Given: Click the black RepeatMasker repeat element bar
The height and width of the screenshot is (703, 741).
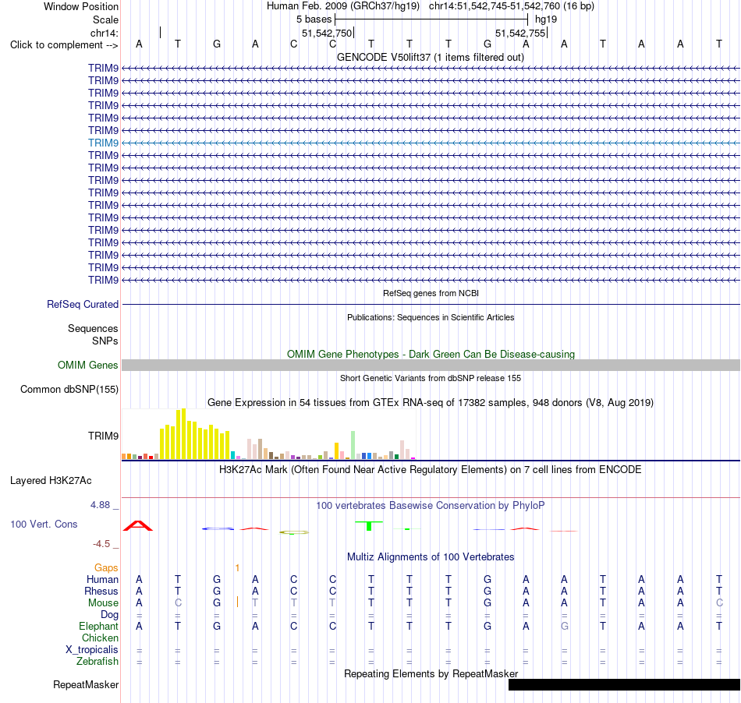Looking at the screenshot, I should (x=624, y=684).
